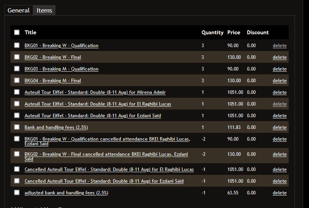Click the Quantity column header
The image size is (309, 208).
[212, 32]
